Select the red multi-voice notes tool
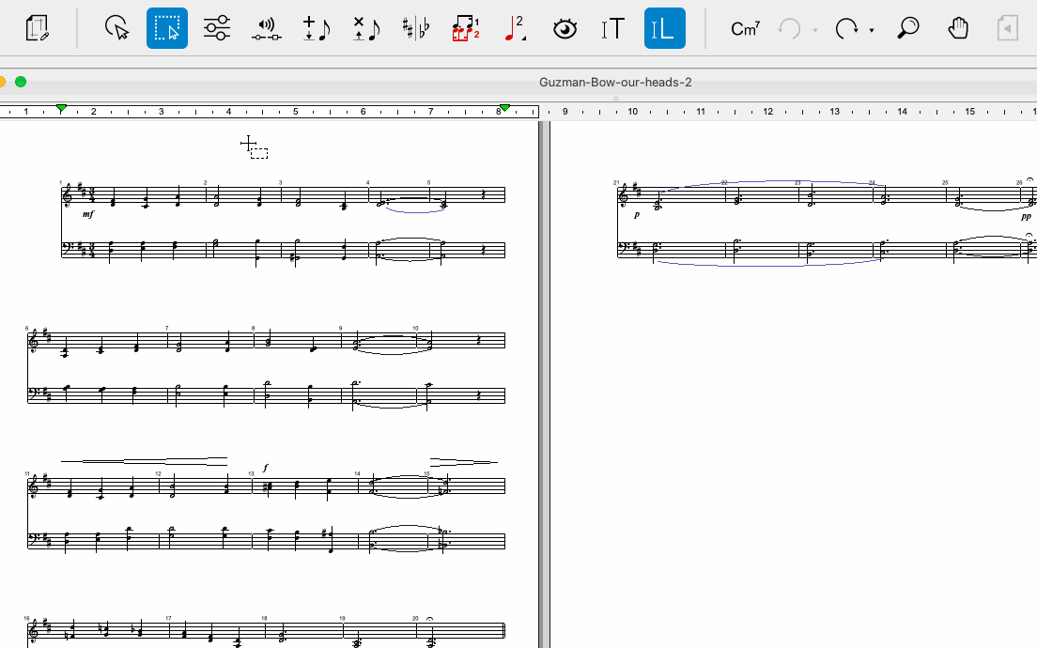The height and width of the screenshot is (648, 1037). point(465,28)
